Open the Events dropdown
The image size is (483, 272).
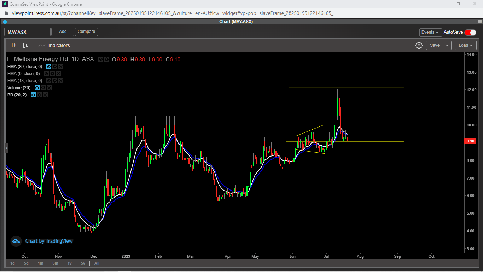pos(431,32)
